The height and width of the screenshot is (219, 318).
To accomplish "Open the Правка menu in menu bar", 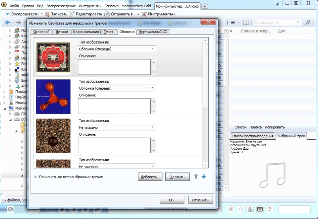I will pyautogui.click(x=28, y=6).
